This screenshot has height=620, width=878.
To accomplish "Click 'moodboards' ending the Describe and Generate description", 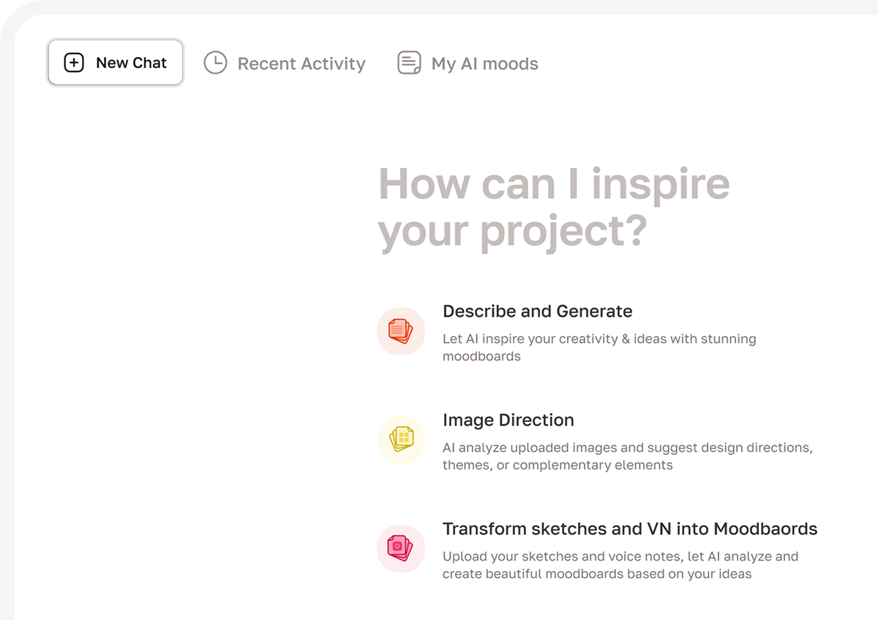I will coord(481,357).
